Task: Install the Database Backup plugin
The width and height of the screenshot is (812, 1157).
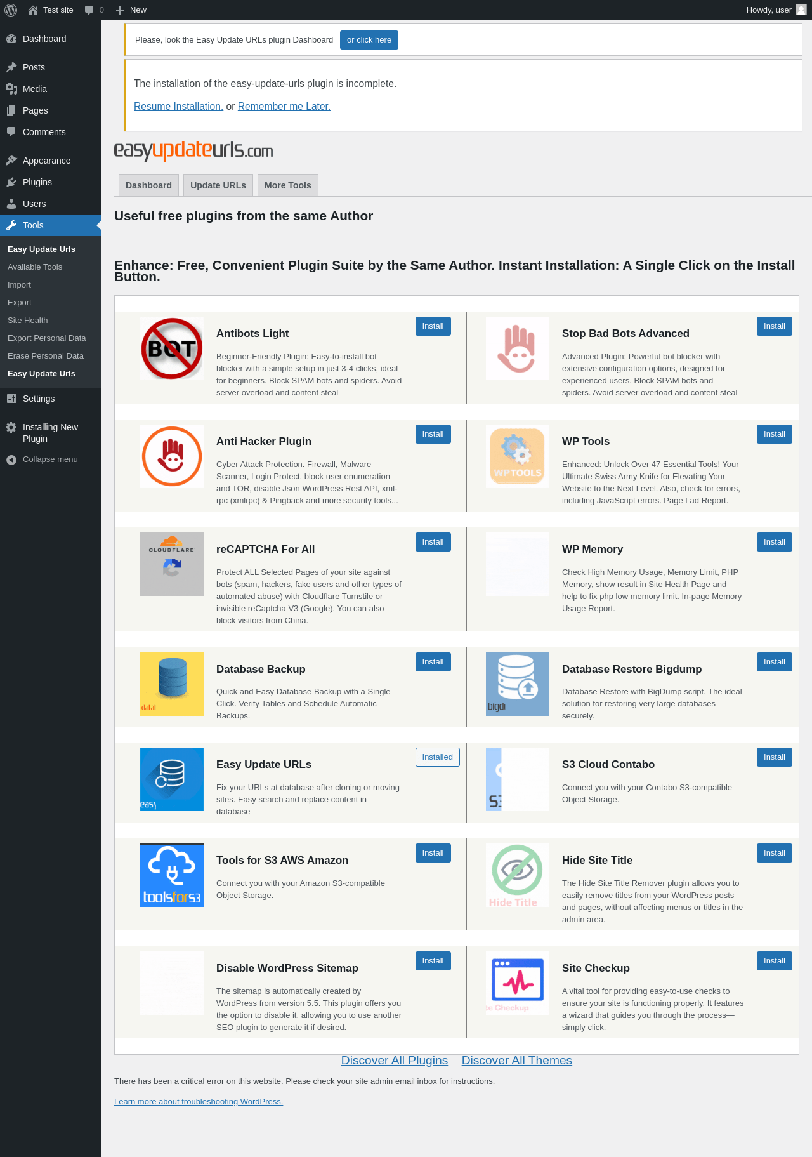Action: pyautogui.click(x=433, y=662)
